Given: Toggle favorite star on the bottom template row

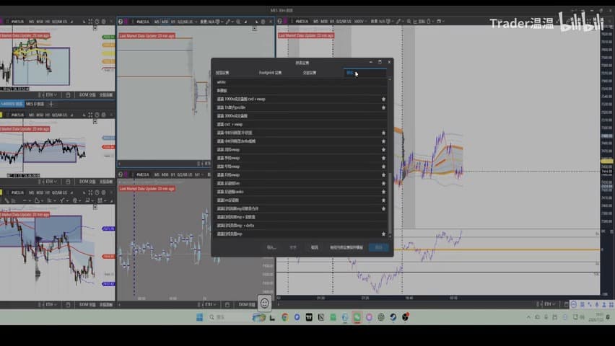Looking at the screenshot, I should 383,234.
